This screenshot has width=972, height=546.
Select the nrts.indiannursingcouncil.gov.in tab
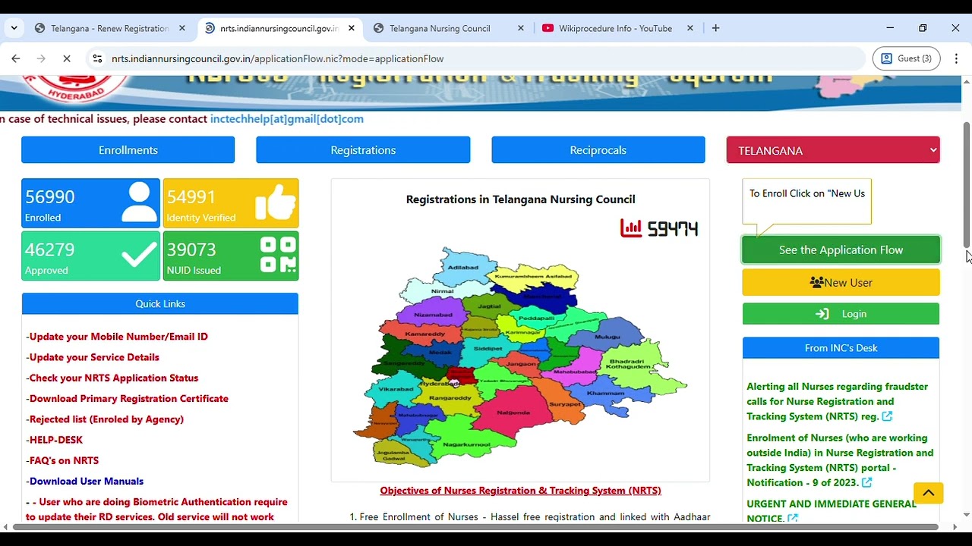[x=277, y=28]
